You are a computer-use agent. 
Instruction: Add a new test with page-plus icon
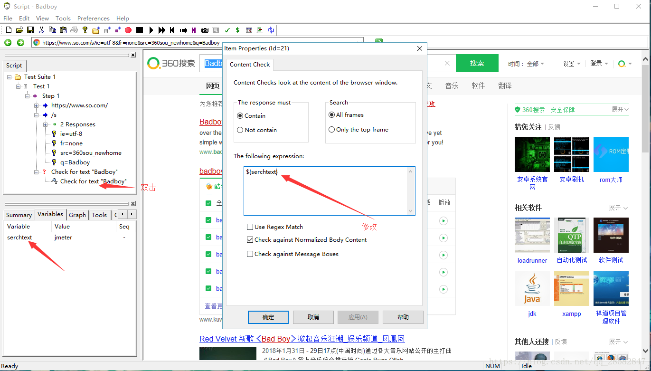tap(107, 30)
